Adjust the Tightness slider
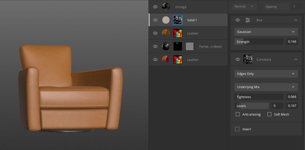Viewport: 305px width, 150px height. click(259, 97)
